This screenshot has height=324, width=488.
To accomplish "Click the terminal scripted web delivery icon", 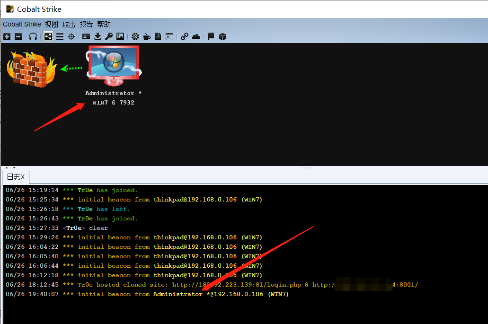I will [x=169, y=37].
